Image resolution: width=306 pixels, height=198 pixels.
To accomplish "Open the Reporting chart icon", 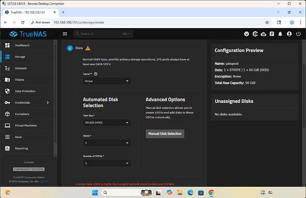I will 7,148.
